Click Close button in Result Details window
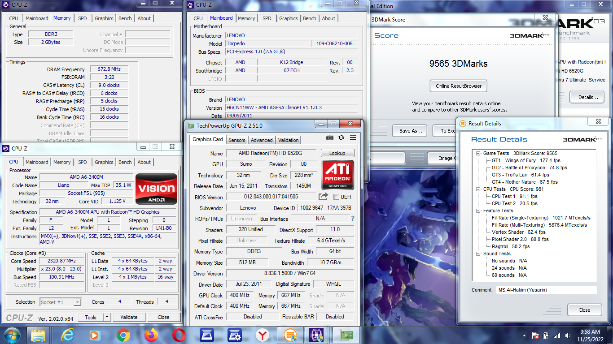613x344 pixels. pyautogui.click(x=584, y=310)
